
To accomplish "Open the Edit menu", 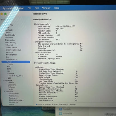I will [x=37, y=8].
